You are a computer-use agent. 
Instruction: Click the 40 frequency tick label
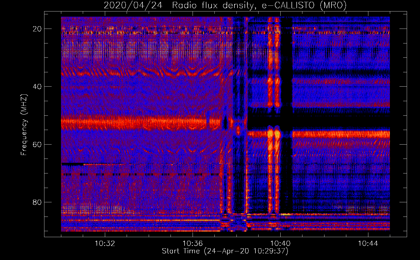(x=37, y=87)
